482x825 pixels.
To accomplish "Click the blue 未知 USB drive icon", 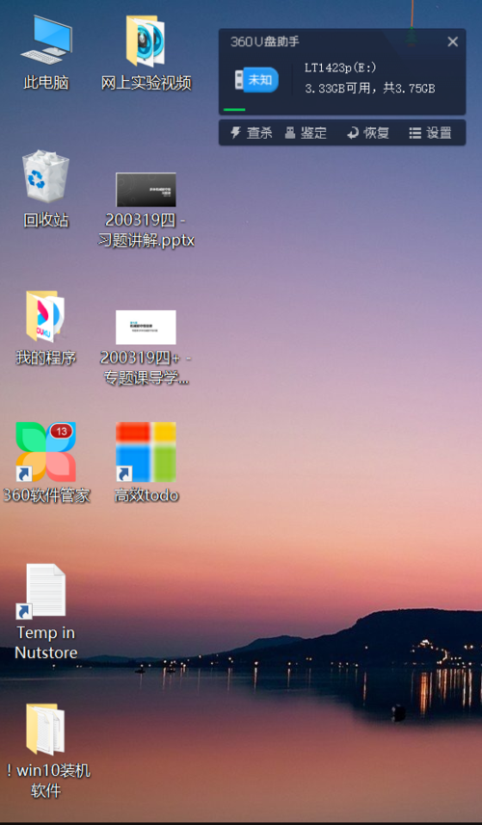I will tap(256, 80).
